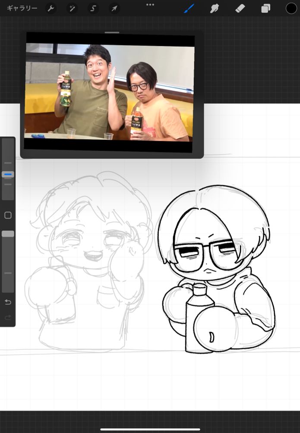Select the Transform arrow tool
Viewport: 300px width, 433px height.
coord(114,9)
